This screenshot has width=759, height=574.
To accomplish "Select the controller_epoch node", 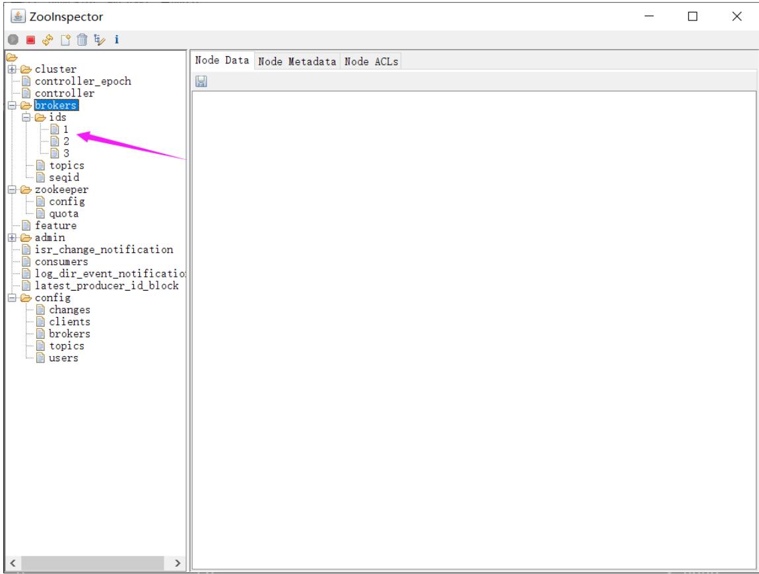I will [x=82, y=81].
